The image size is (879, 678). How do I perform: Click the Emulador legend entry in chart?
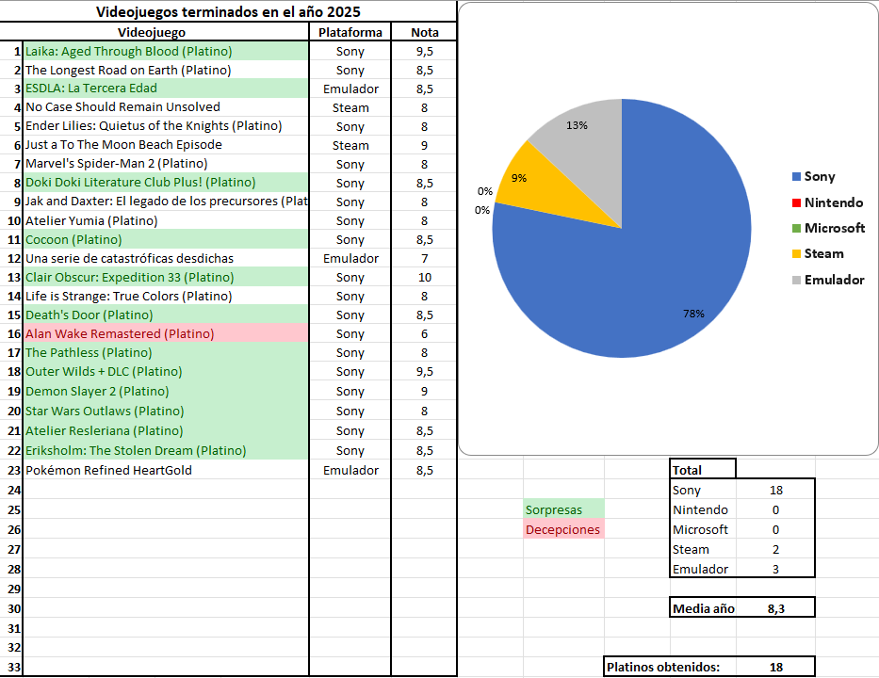pyautogui.click(x=828, y=280)
